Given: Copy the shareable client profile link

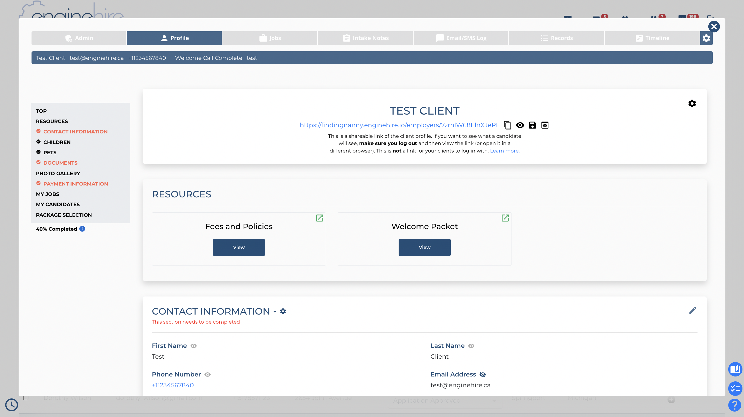Looking at the screenshot, I should pyautogui.click(x=507, y=125).
